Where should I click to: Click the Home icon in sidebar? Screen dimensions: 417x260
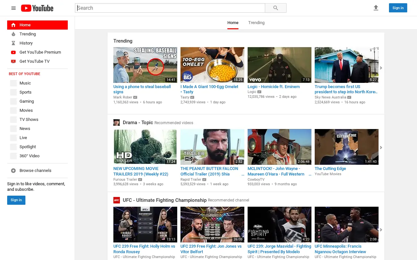(13, 25)
